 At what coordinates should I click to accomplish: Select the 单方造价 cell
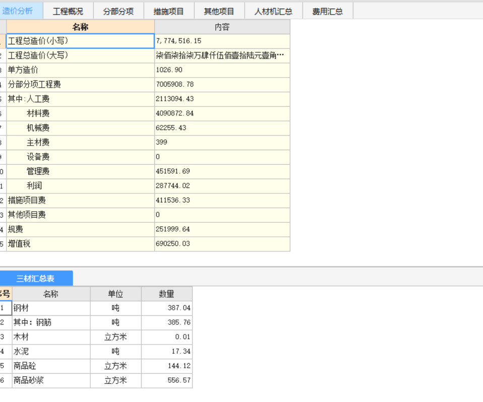point(80,70)
